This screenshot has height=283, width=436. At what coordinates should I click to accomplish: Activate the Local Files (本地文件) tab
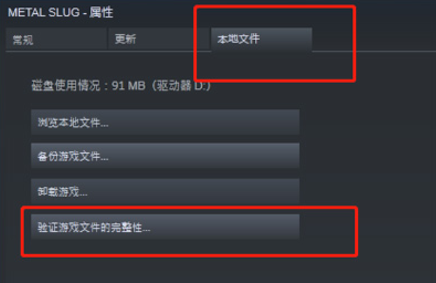pos(261,39)
